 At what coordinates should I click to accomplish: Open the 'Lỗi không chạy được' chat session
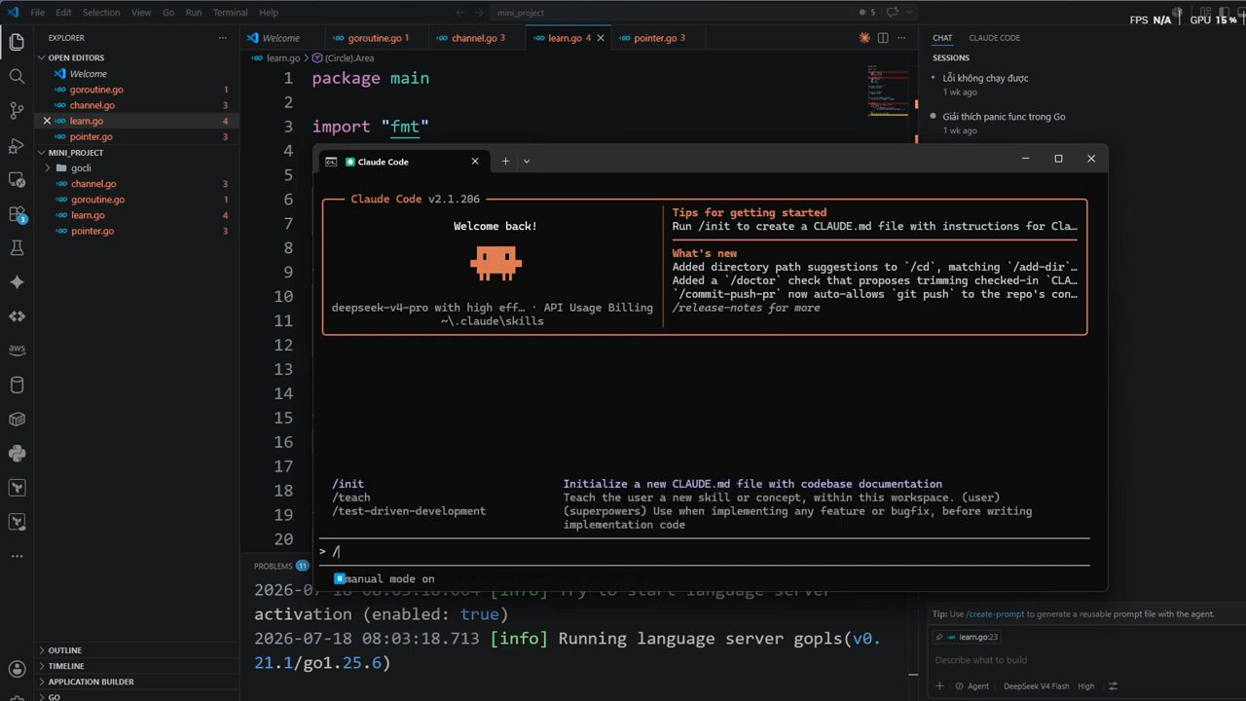tap(985, 78)
